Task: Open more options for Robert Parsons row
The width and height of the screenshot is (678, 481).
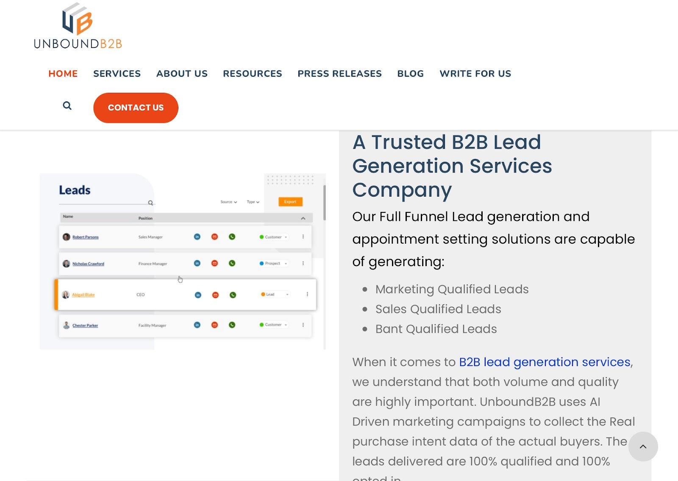Action: [303, 236]
